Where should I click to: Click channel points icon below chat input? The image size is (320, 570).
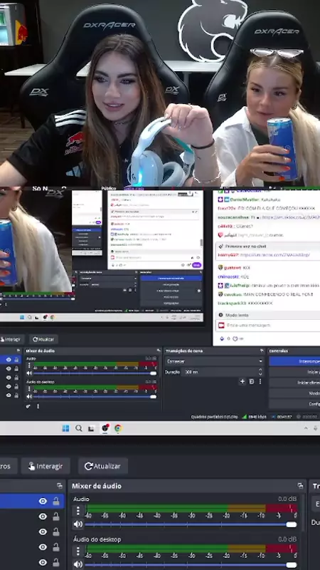235,338
